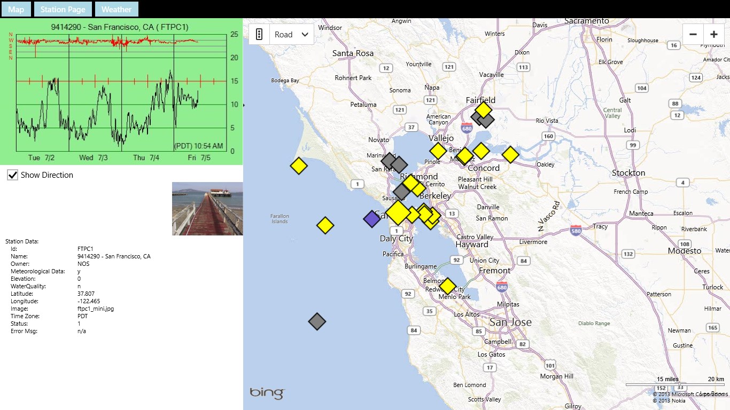Collapse the side panel with the arrow

[x=244, y=105]
